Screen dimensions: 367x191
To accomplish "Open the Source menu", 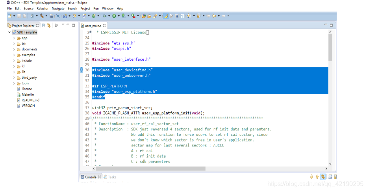I will 29,8.
